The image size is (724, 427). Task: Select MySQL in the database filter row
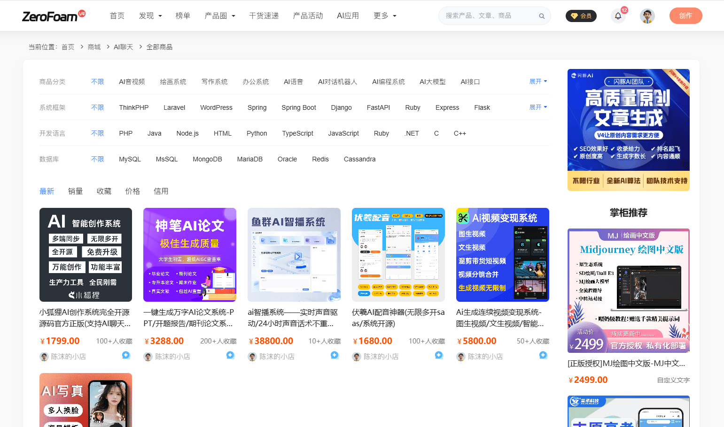[130, 159]
